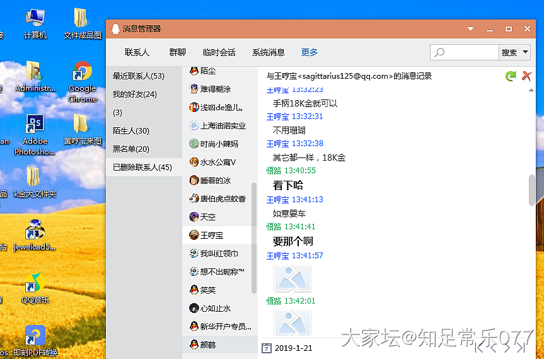544x359 pixels.
Task: Select contact 唐伯虎点蚊香
Action: click(x=223, y=198)
